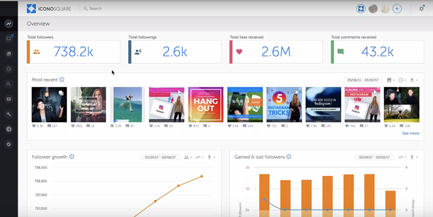Open the settings gear in top bar
This screenshot has height=217, width=433.
tap(422, 9)
